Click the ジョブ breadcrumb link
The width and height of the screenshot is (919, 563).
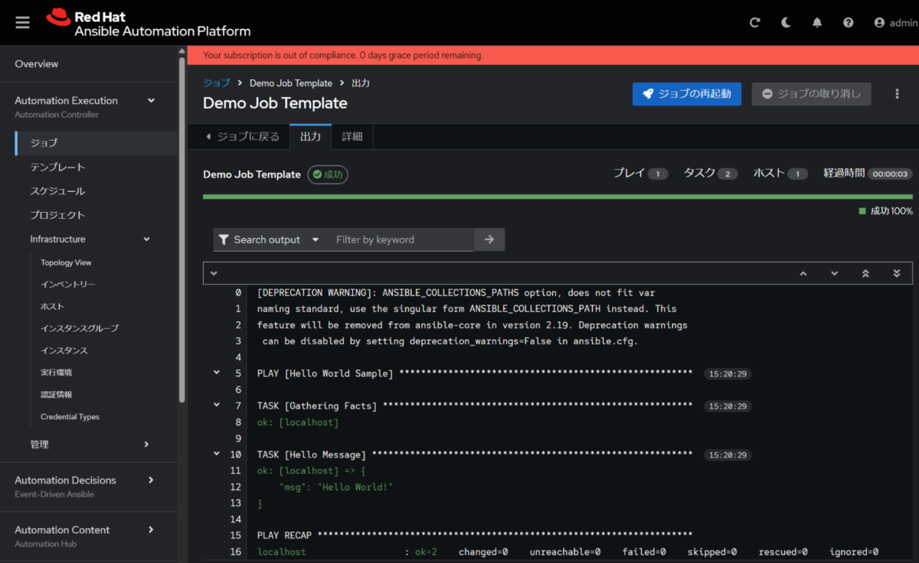(x=216, y=83)
